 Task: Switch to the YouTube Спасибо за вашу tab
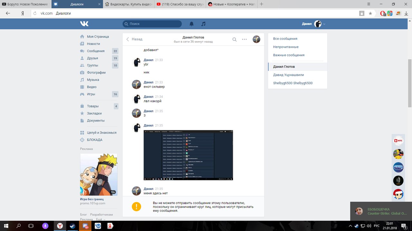(x=180, y=4)
